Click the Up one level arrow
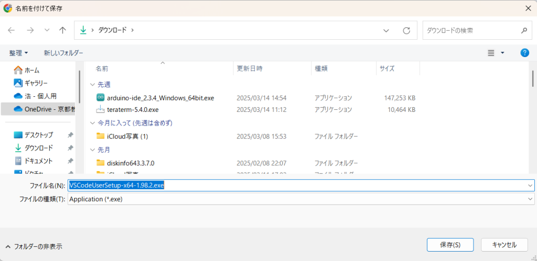The image size is (537, 261). (x=62, y=30)
